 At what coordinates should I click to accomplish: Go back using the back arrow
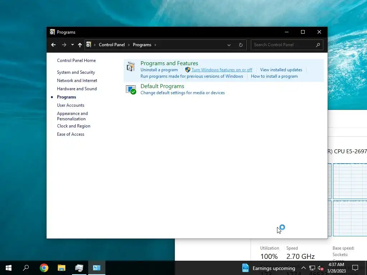[x=53, y=45]
